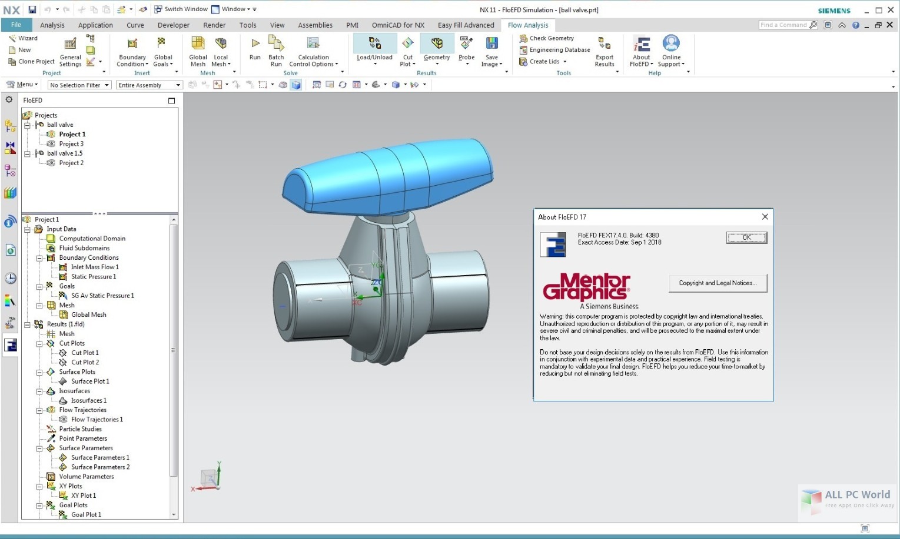
Task: Run the calculation
Action: click(x=255, y=49)
